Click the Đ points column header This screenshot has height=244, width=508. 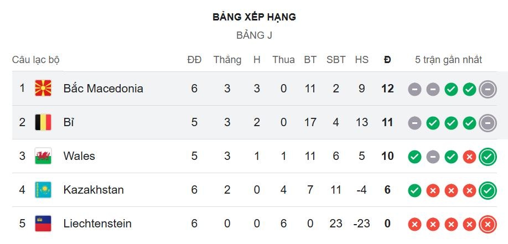point(387,60)
